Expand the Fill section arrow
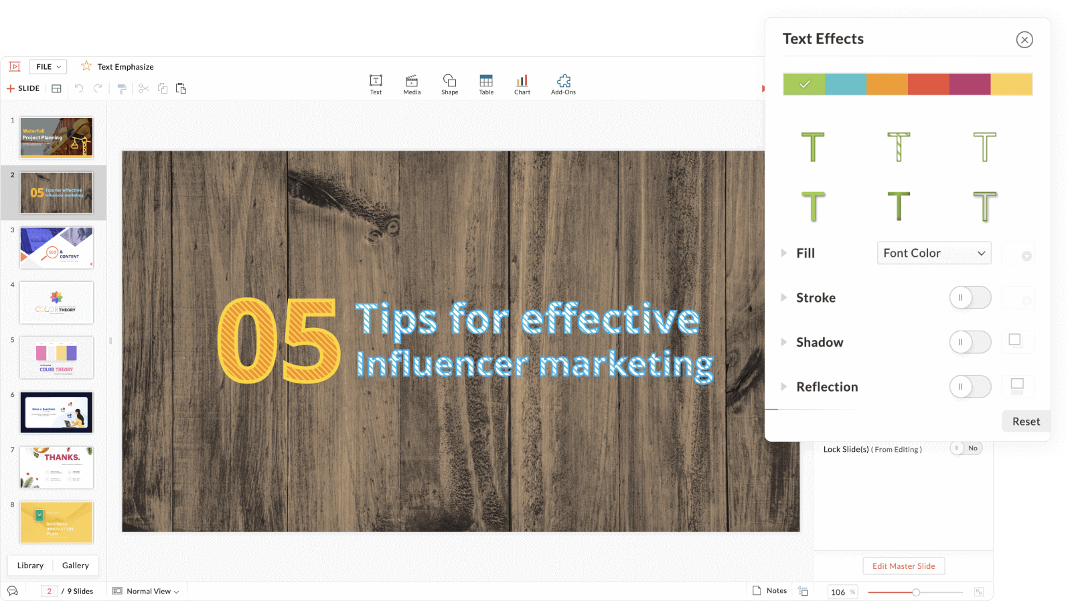Screen dimensions: 1074x601 coord(783,253)
